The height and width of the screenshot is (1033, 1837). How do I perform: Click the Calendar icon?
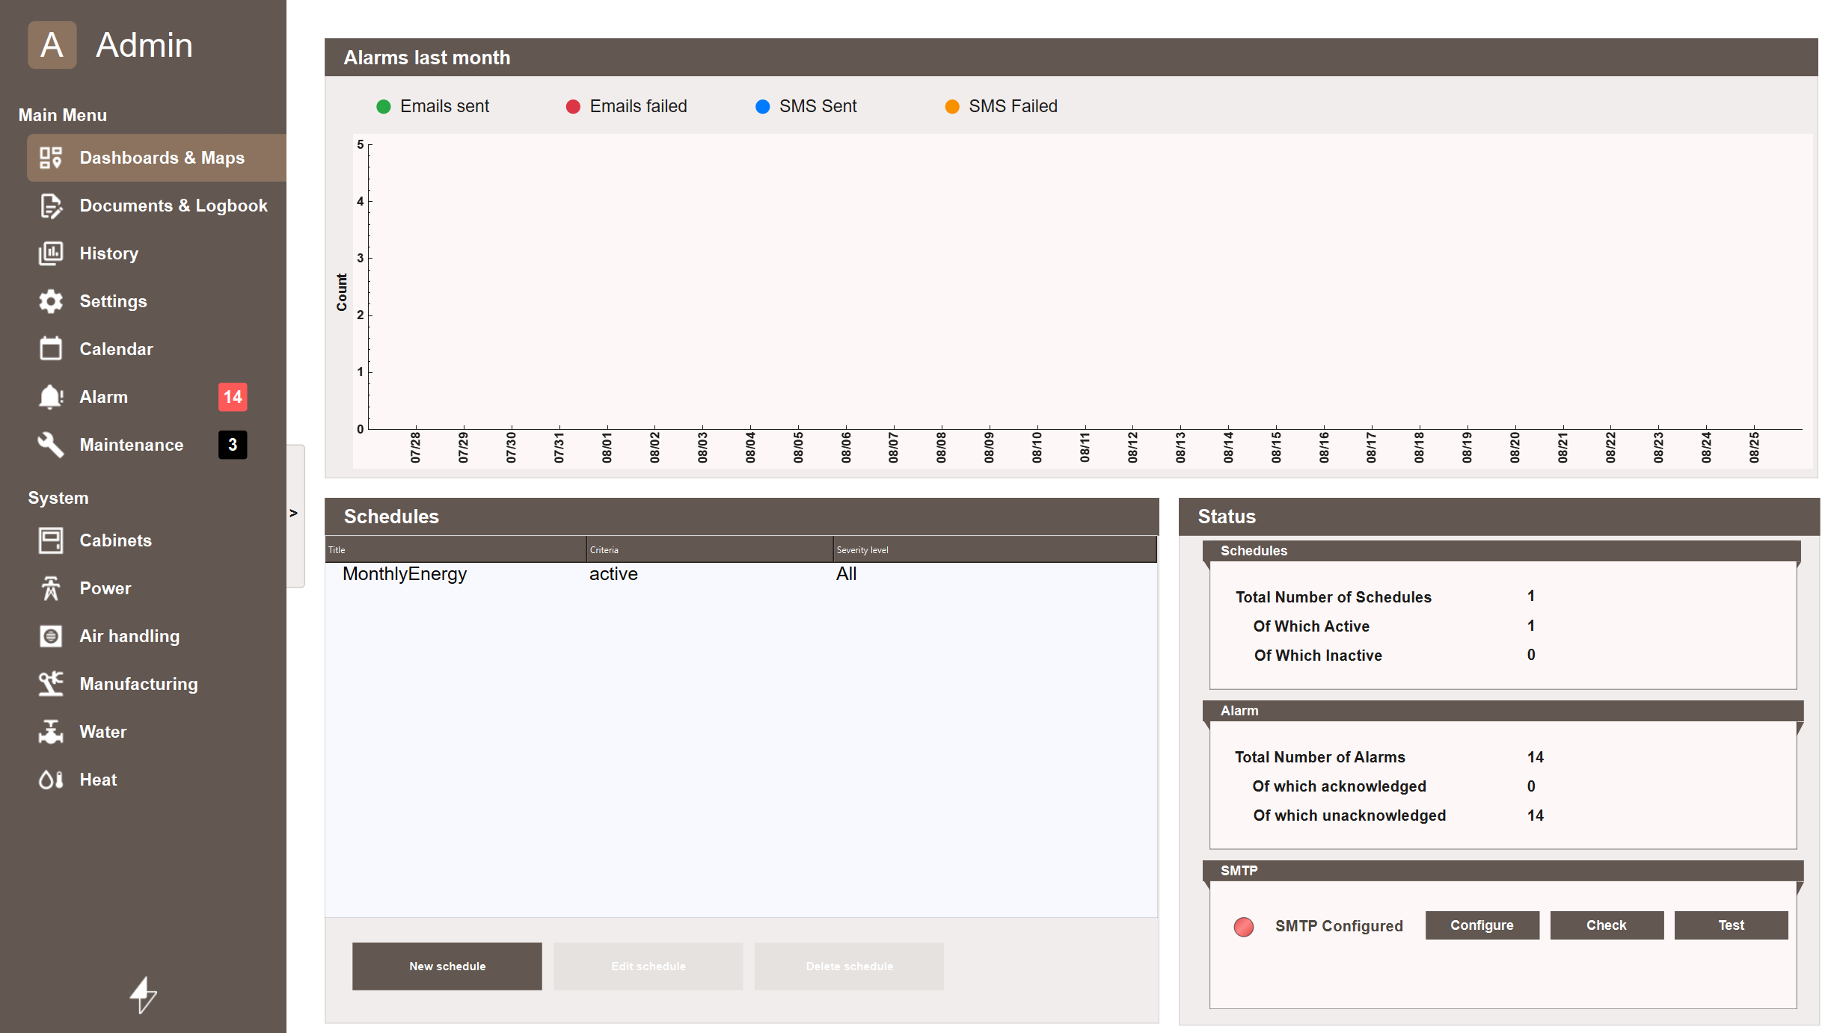pos(51,348)
